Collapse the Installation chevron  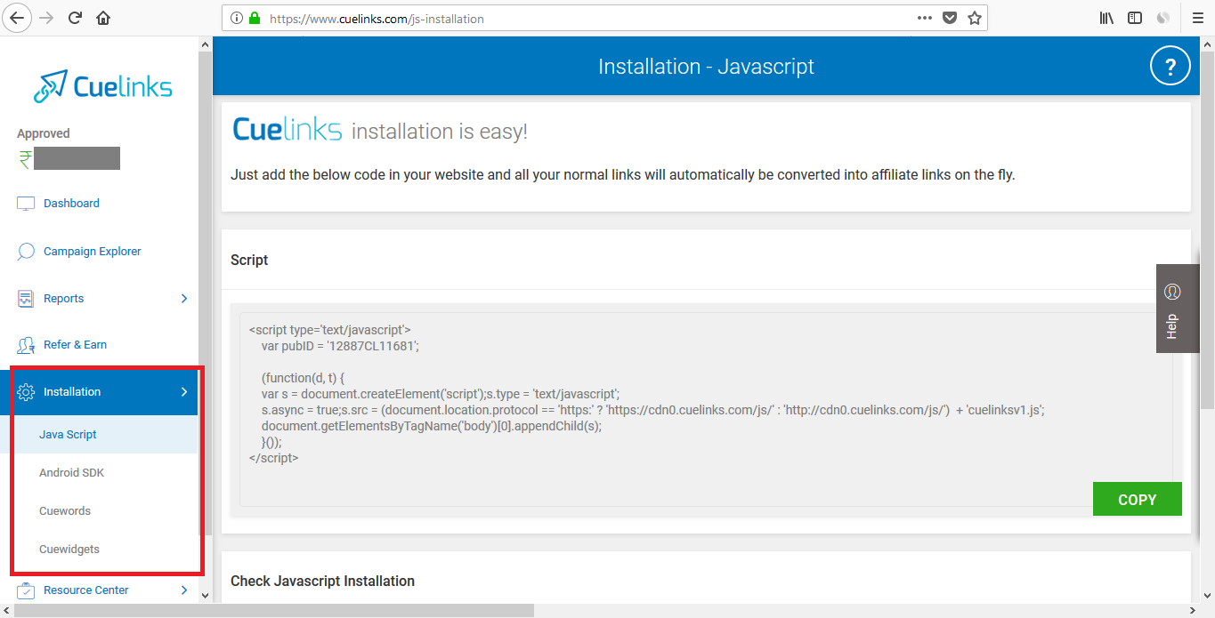tap(184, 392)
